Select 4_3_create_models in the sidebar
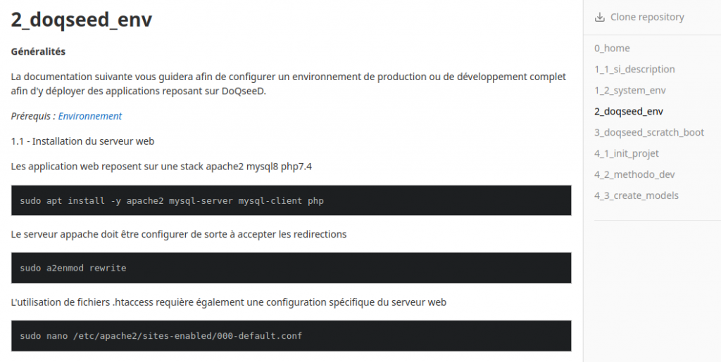The image size is (721, 362). pos(637,196)
